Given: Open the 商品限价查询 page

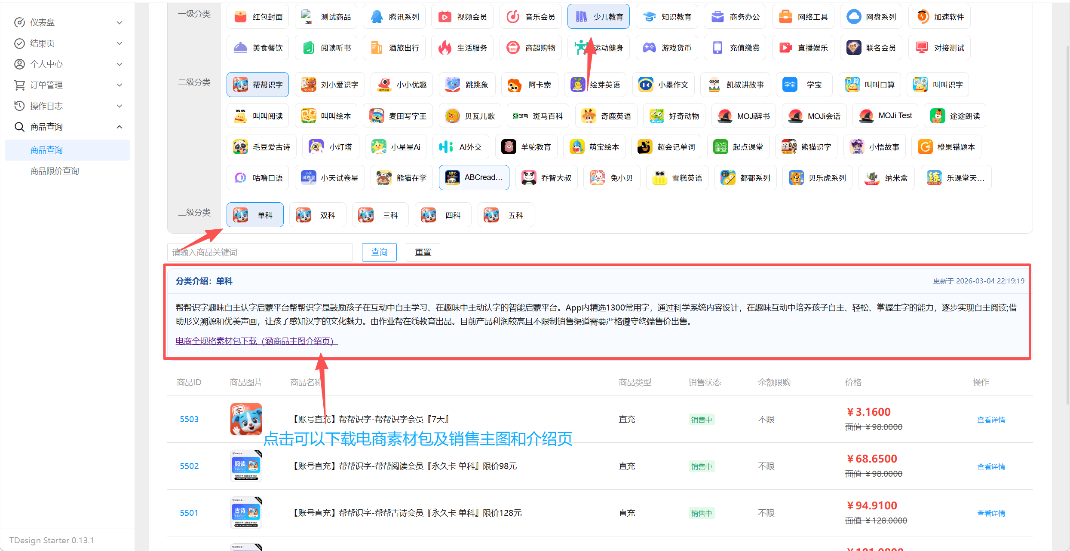Looking at the screenshot, I should tap(54, 170).
